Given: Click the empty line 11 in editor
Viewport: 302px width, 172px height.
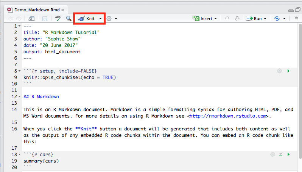Looking at the screenshot, I should pyautogui.click(x=160, y=90).
